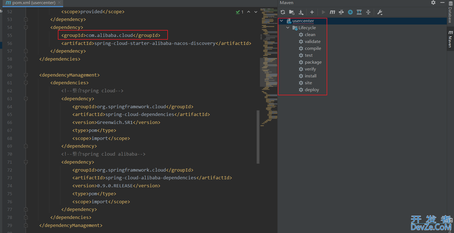Fold dependency block at line 54

pyautogui.click(x=26, y=27)
